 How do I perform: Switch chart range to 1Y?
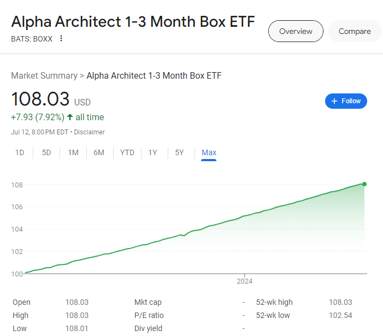pos(152,152)
